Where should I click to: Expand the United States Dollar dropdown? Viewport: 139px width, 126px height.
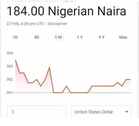[x=101, y=112]
